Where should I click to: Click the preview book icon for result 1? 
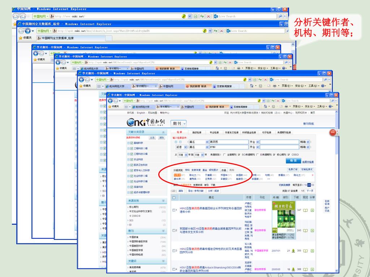(x=305, y=210)
